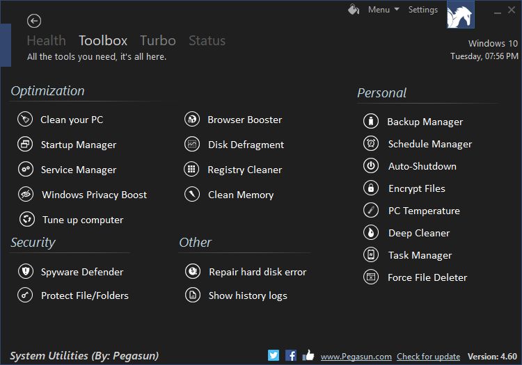This screenshot has width=522, height=365.
Task: Click the Check for update link
Action: (429, 357)
